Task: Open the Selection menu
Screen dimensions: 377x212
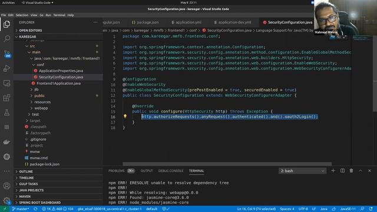Action: click(x=22, y=15)
